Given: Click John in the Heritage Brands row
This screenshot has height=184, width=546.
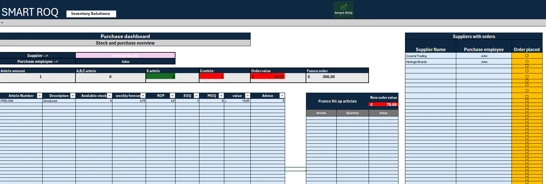Looking at the screenshot, I should tap(484, 62).
